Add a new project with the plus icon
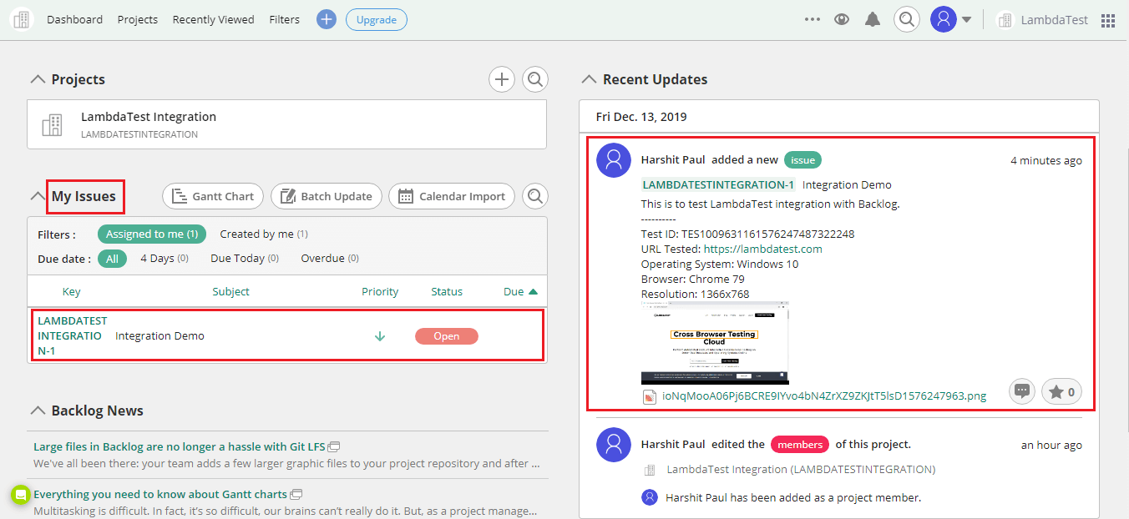Screen dimensions: 1129x519 [x=501, y=78]
